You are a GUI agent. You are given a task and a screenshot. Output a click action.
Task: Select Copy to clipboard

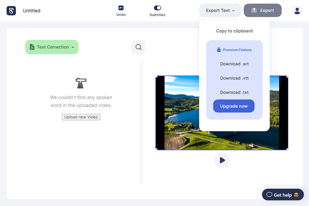coord(234,31)
